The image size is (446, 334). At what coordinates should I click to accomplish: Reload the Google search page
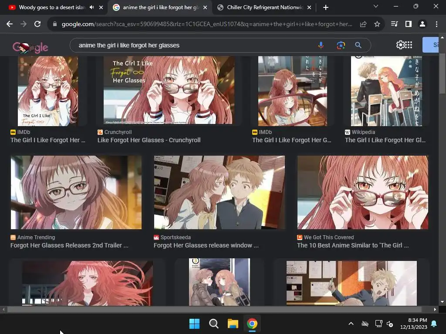37,24
